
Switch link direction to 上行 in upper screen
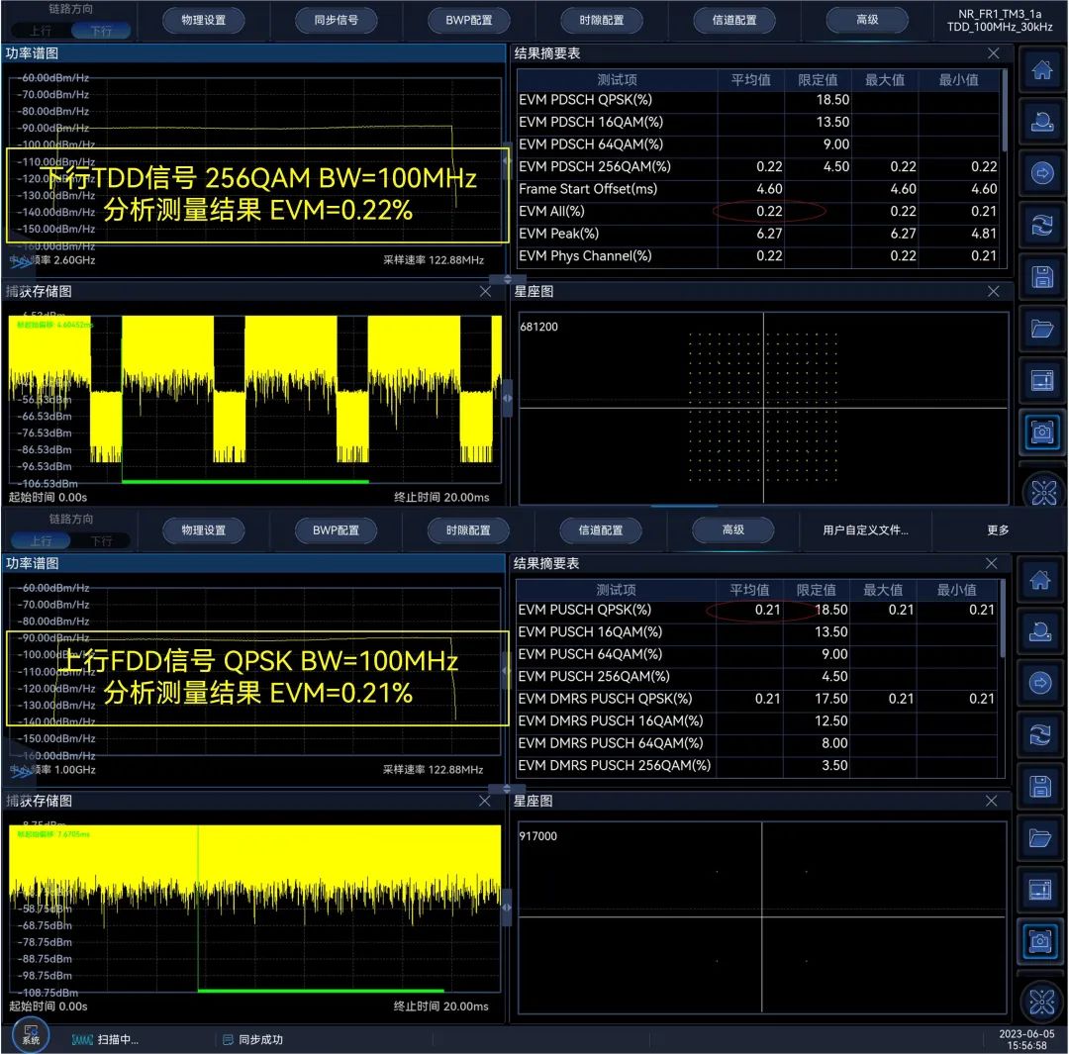pos(41,31)
